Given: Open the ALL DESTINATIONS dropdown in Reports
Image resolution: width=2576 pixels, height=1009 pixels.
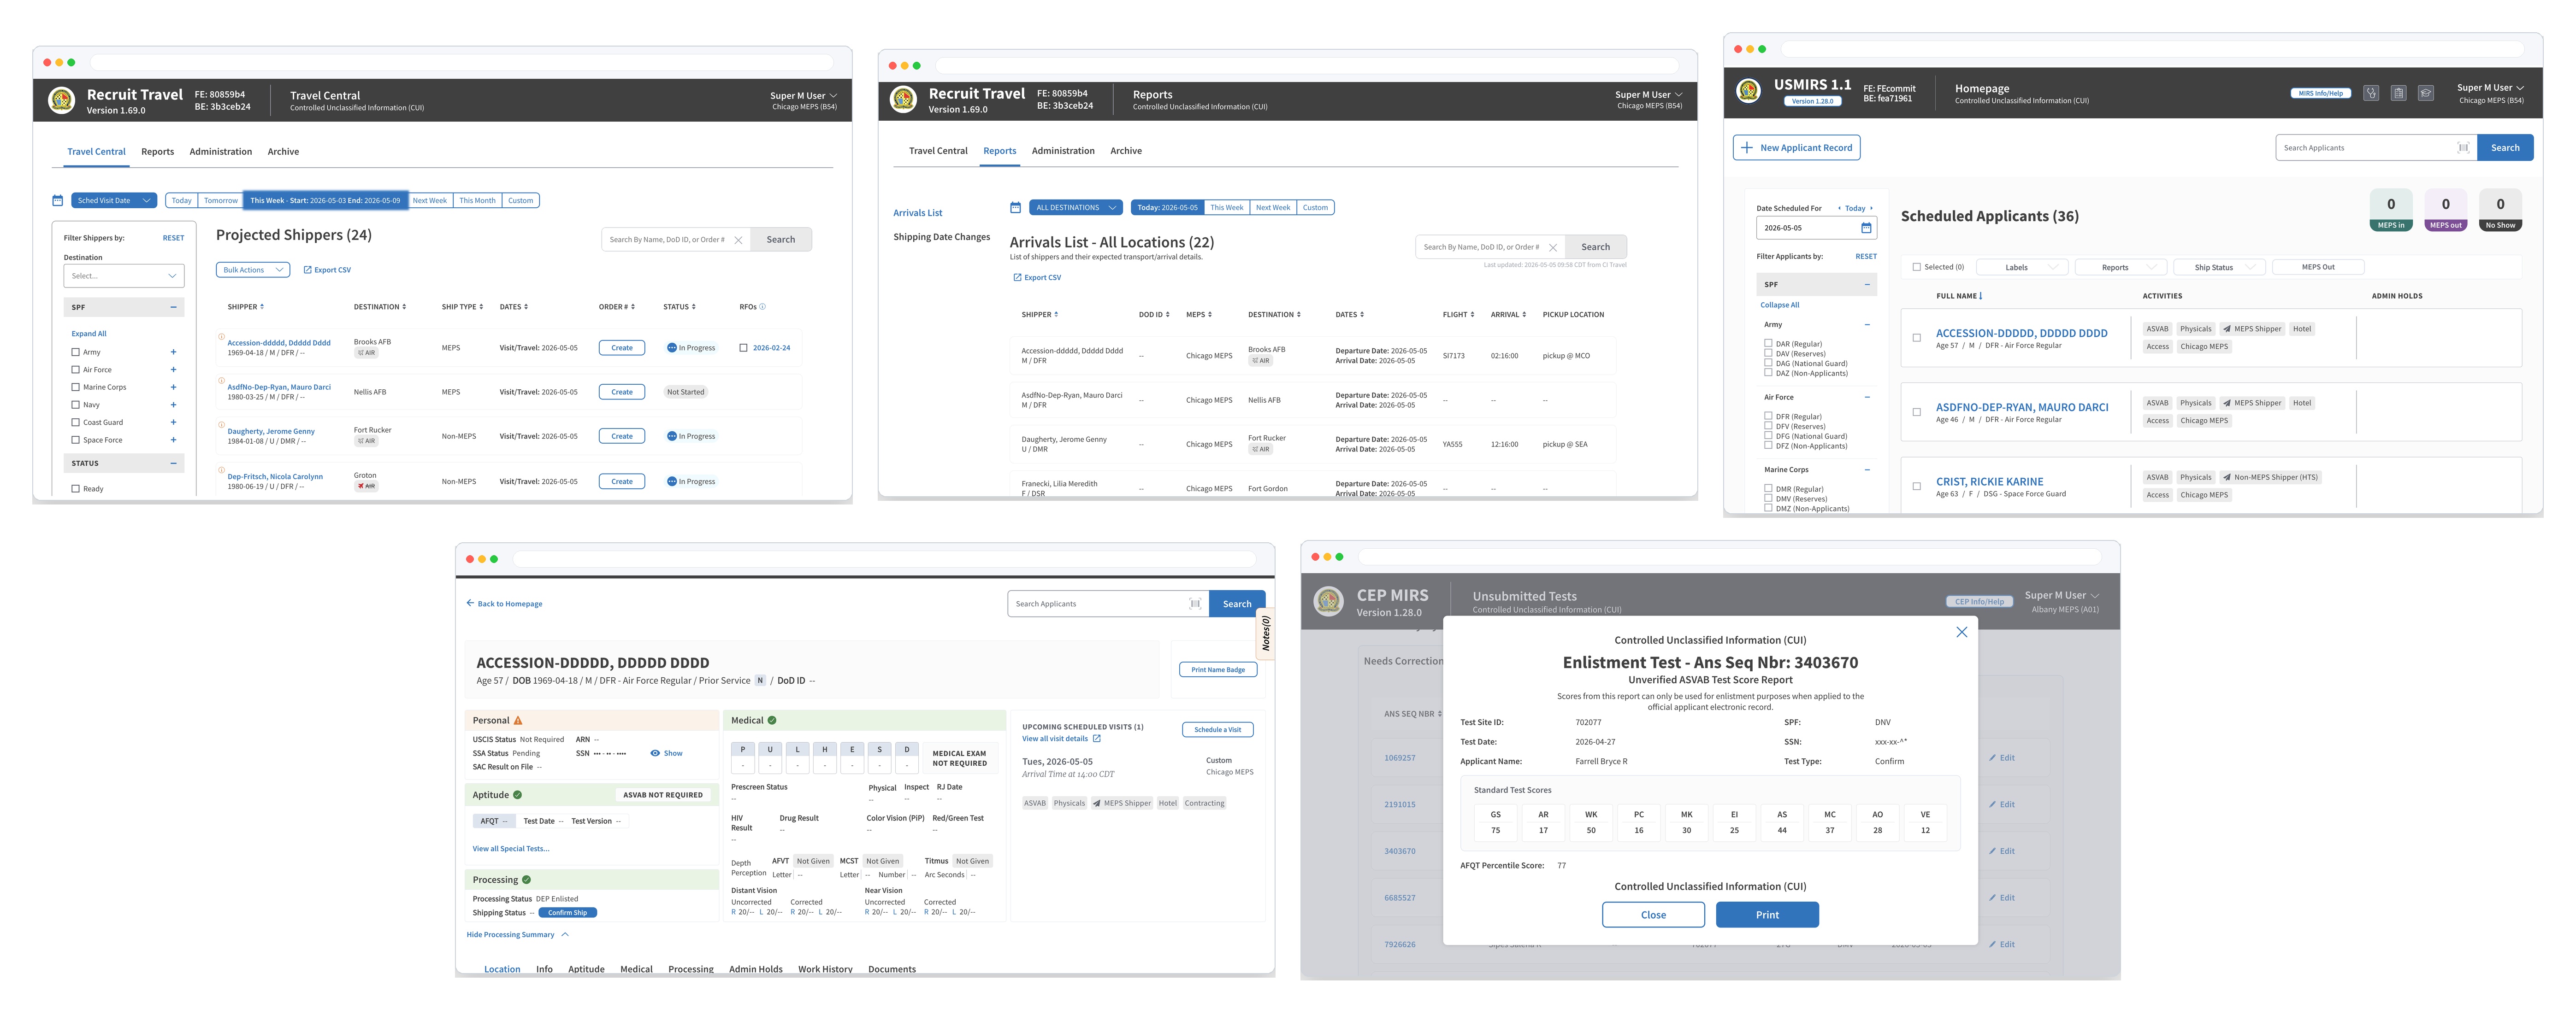Looking at the screenshot, I should tap(1075, 208).
